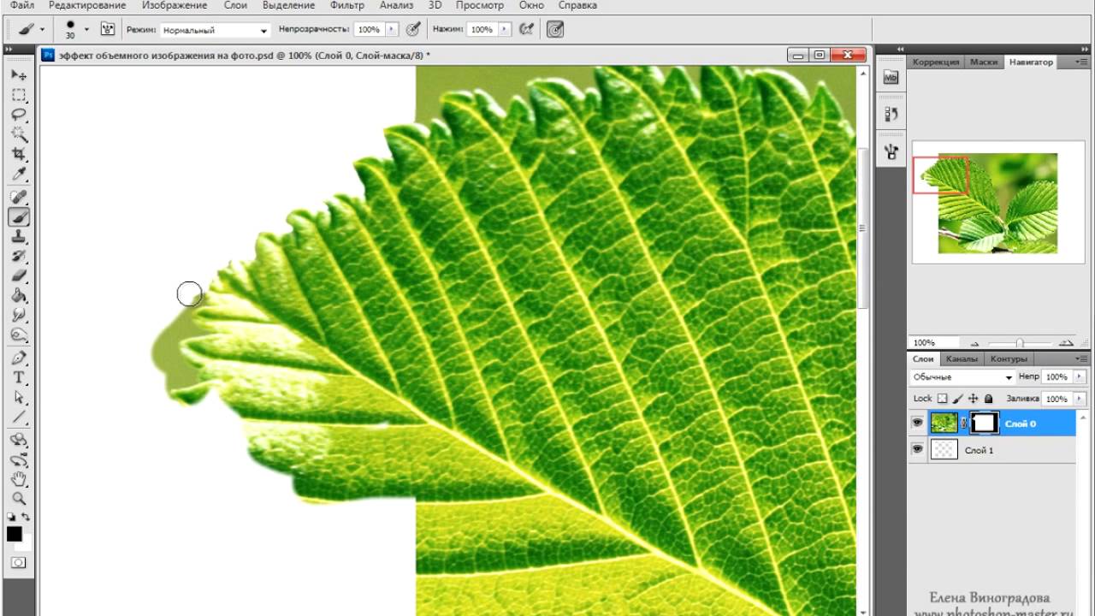
Task: Hide layer Слой 1
Action: (x=918, y=450)
